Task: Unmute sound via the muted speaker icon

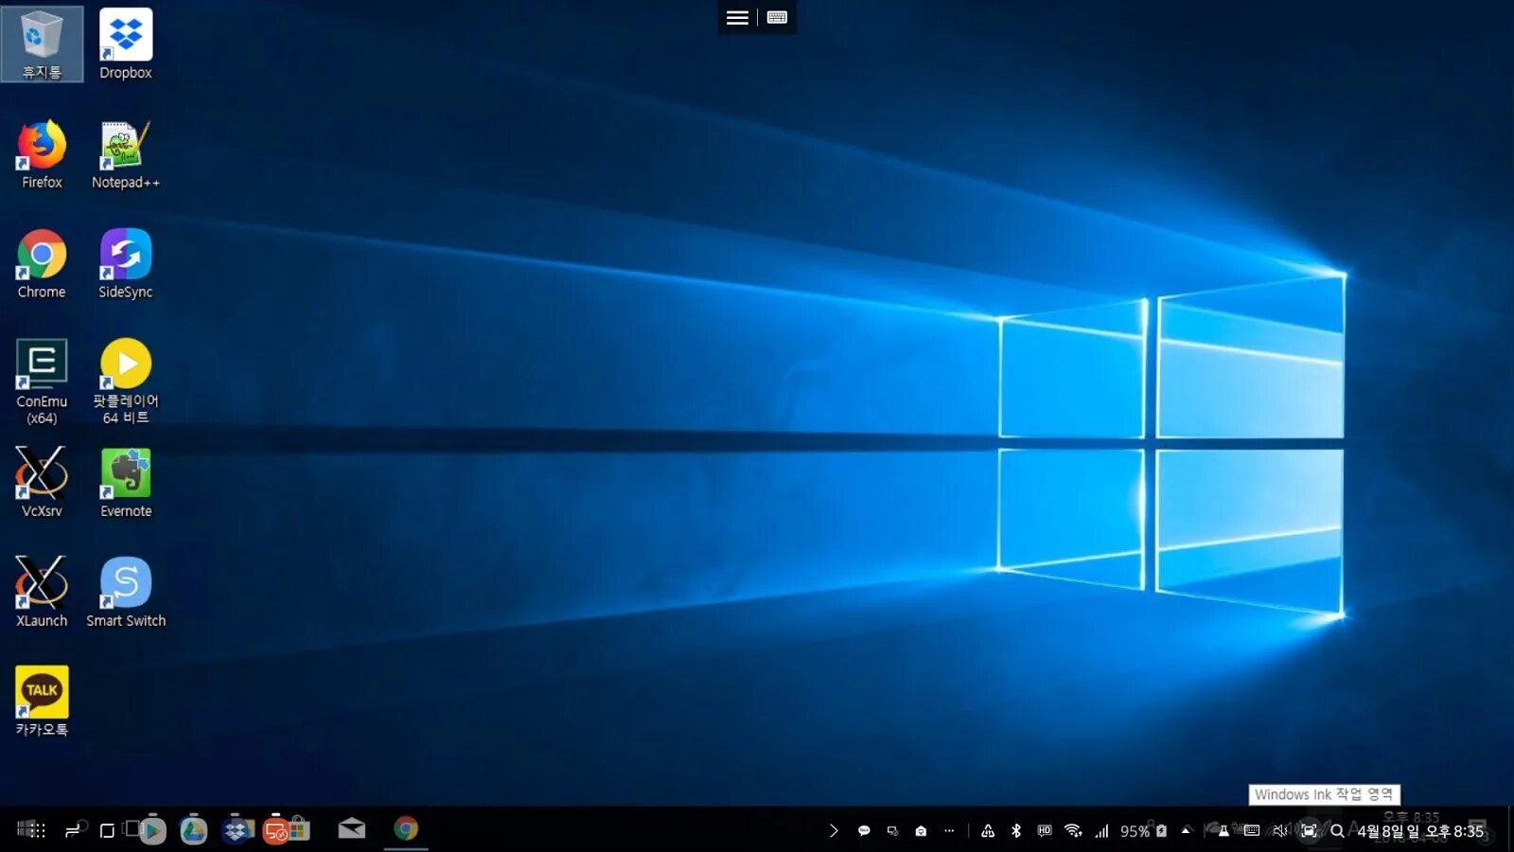Action: [x=1279, y=830]
